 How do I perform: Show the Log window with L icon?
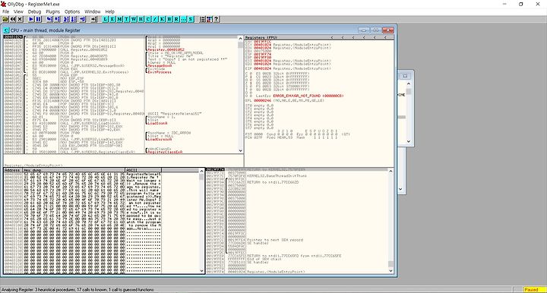105,19
